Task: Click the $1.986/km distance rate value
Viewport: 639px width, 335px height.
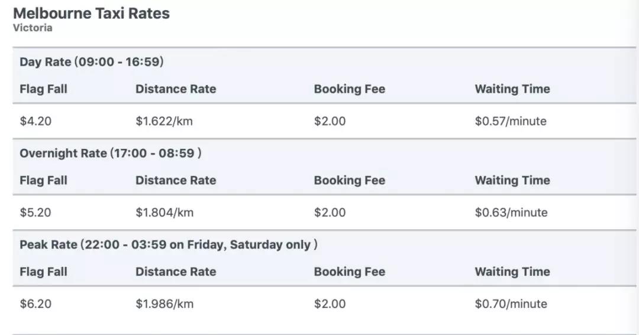Action: tap(164, 304)
